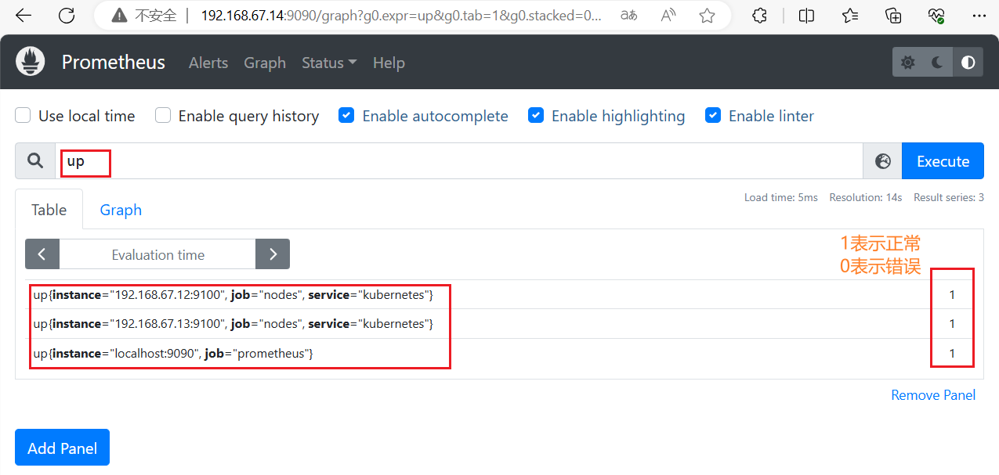This screenshot has height=475, width=999.
Task: Open browser essentials heart icon
Action: [x=936, y=16]
